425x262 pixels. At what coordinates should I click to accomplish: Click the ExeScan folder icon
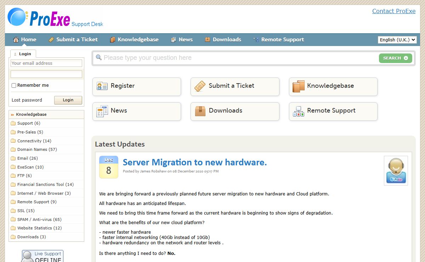point(13,167)
